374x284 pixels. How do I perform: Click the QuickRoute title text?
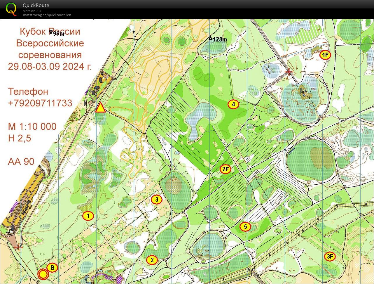36,5
